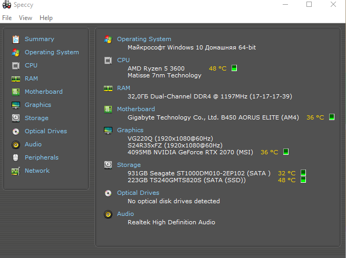Screen dimensions: 346x258
Task: Click the CPU chip icon in sidebar
Action: (x=16, y=66)
